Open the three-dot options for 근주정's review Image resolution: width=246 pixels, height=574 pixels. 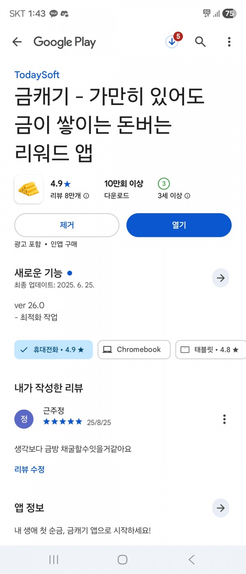[224, 419]
